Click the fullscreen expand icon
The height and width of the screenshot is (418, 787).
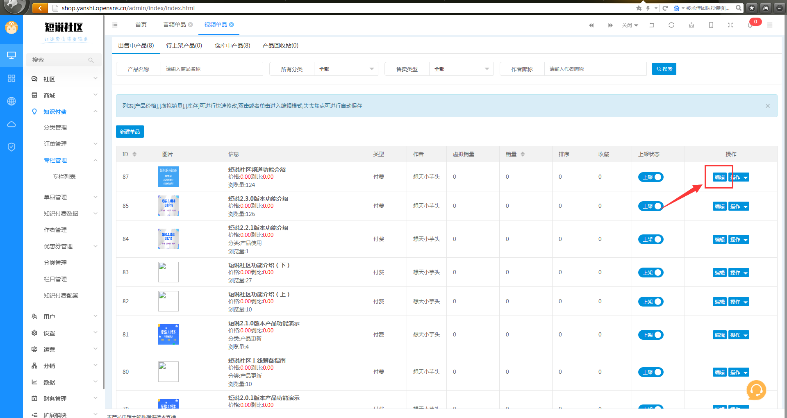pos(730,25)
